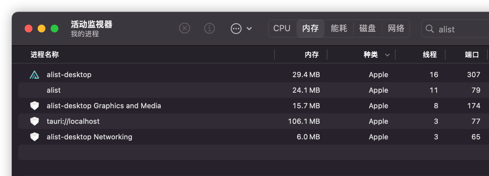
Task: Click shield icon beside tauri://localhost
Action: [34, 121]
